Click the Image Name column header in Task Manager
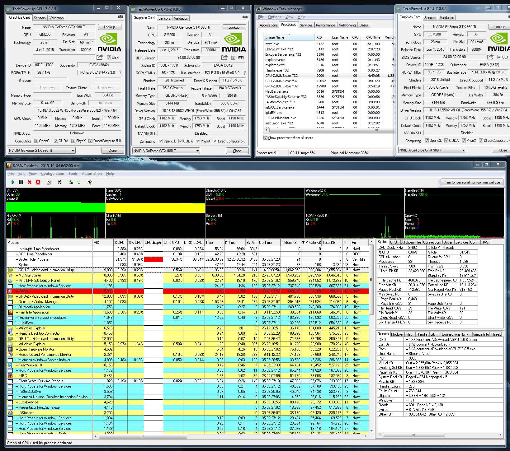This screenshot has height=451, width=510. pyautogui.click(x=289, y=37)
